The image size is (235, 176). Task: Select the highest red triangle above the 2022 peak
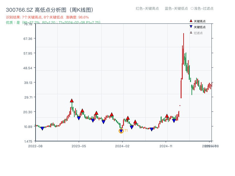coord(71,101)
